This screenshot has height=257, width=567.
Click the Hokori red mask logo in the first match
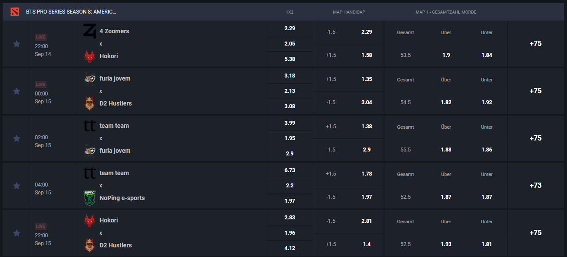pyautogui.click(x=89, y=56)
